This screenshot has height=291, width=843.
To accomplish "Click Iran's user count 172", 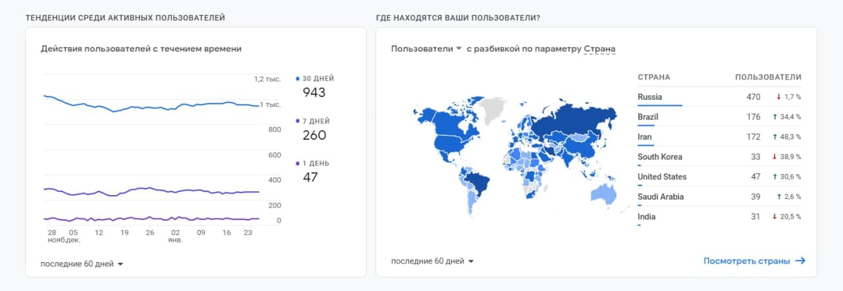I will 753,137.
